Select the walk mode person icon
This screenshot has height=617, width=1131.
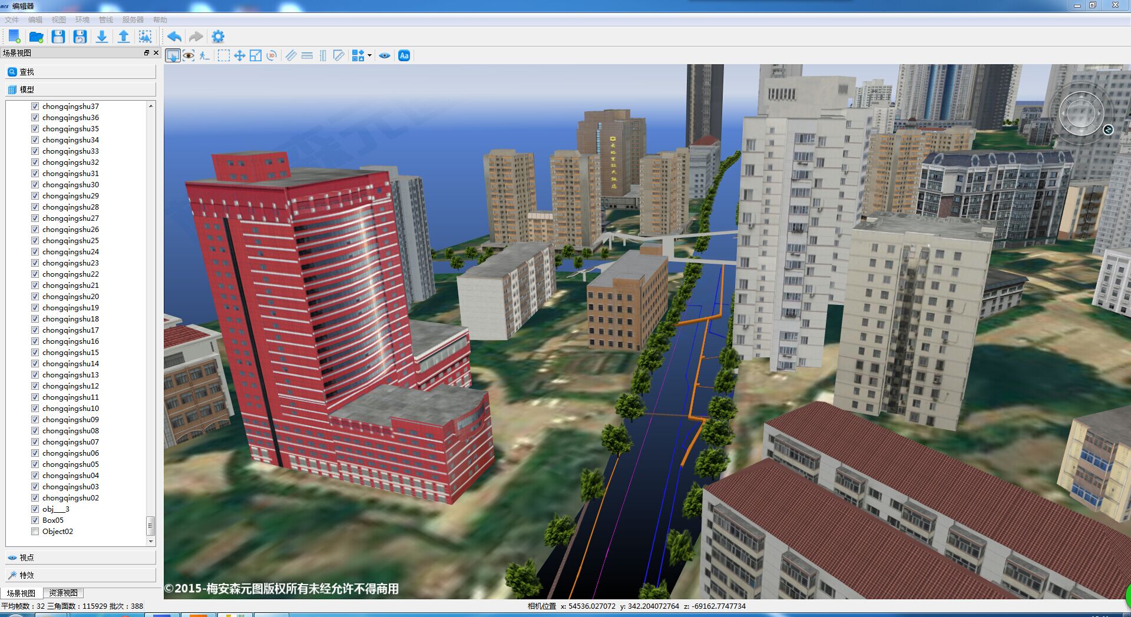pos(204,56)
